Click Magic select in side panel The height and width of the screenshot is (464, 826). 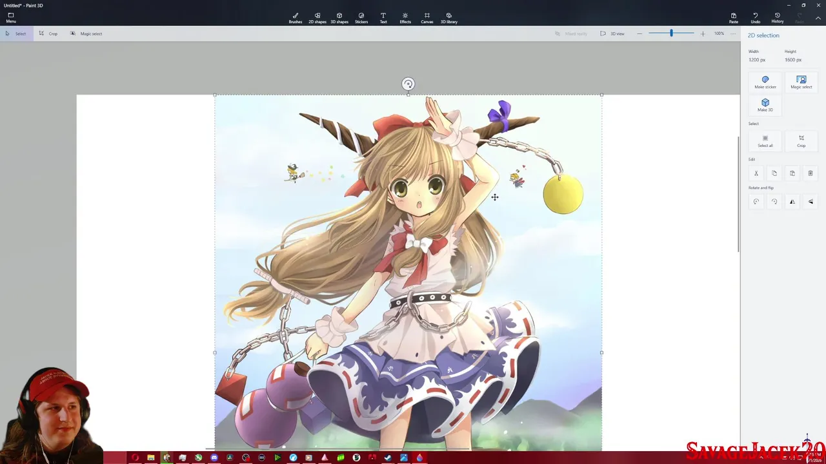[801, 82]
